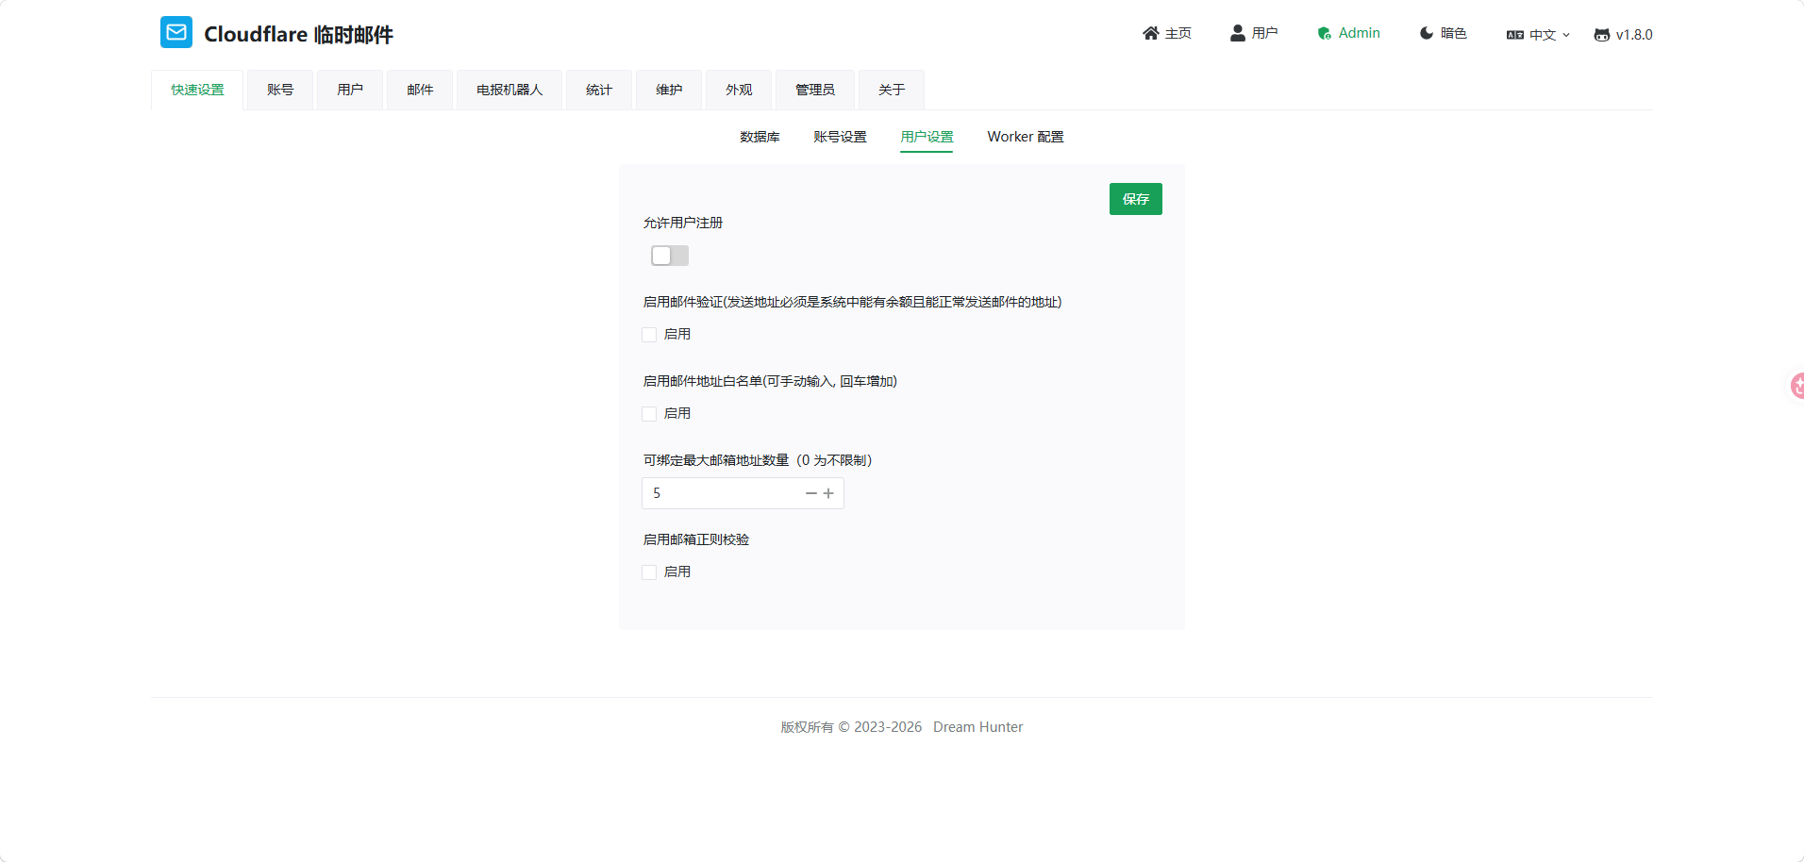1804x862 pixels.
Task: Open the Worker 配置 sub-tab
Action: click(x=1026, y=137)
